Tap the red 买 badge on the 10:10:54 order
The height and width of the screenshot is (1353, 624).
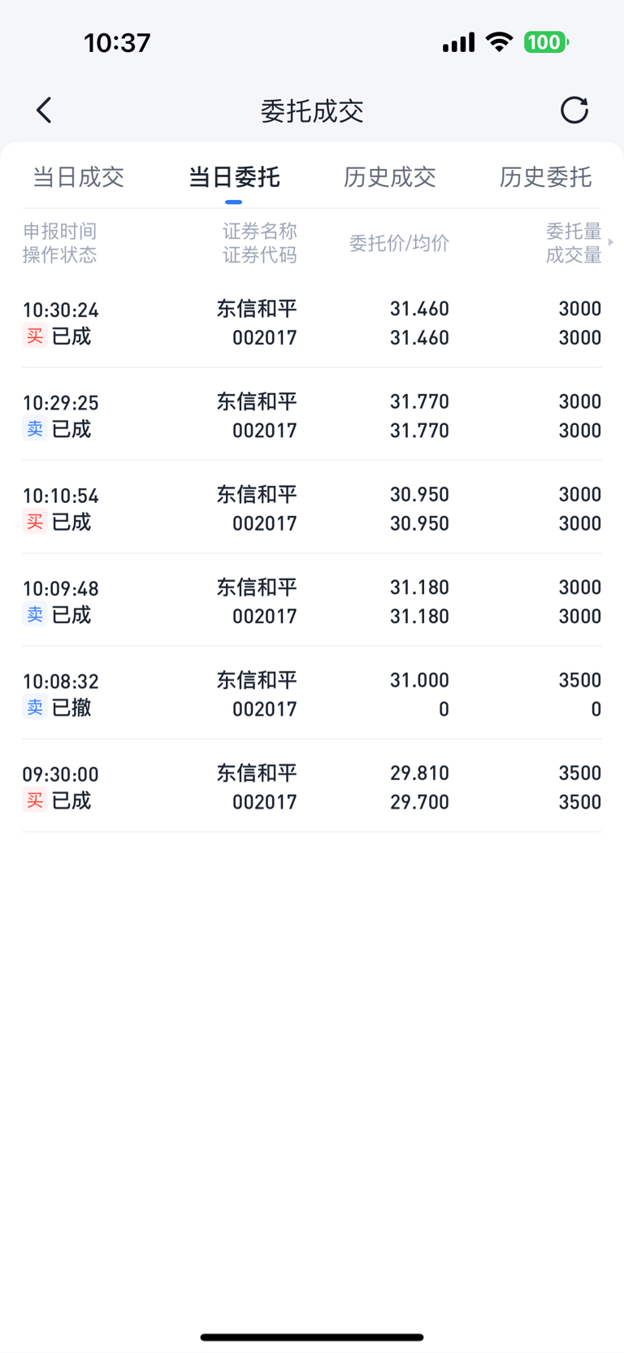(x=34, y=522)
